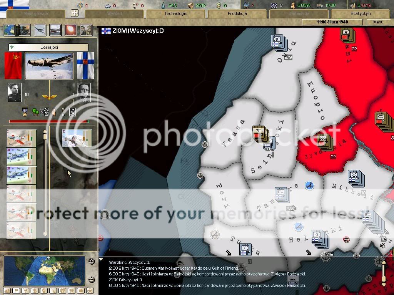
Task: Click the manpower icon in top bar
Action: tap(246, 5)
